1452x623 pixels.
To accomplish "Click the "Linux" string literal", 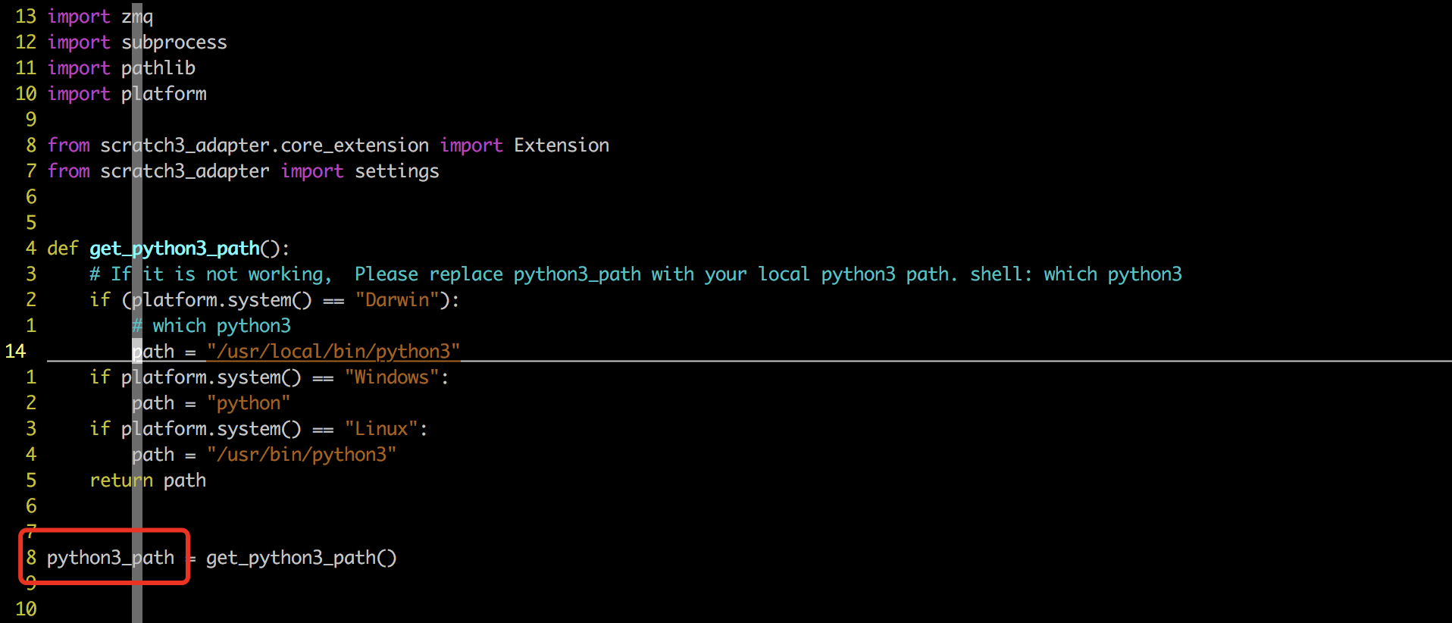I will [x=381, y=429].
